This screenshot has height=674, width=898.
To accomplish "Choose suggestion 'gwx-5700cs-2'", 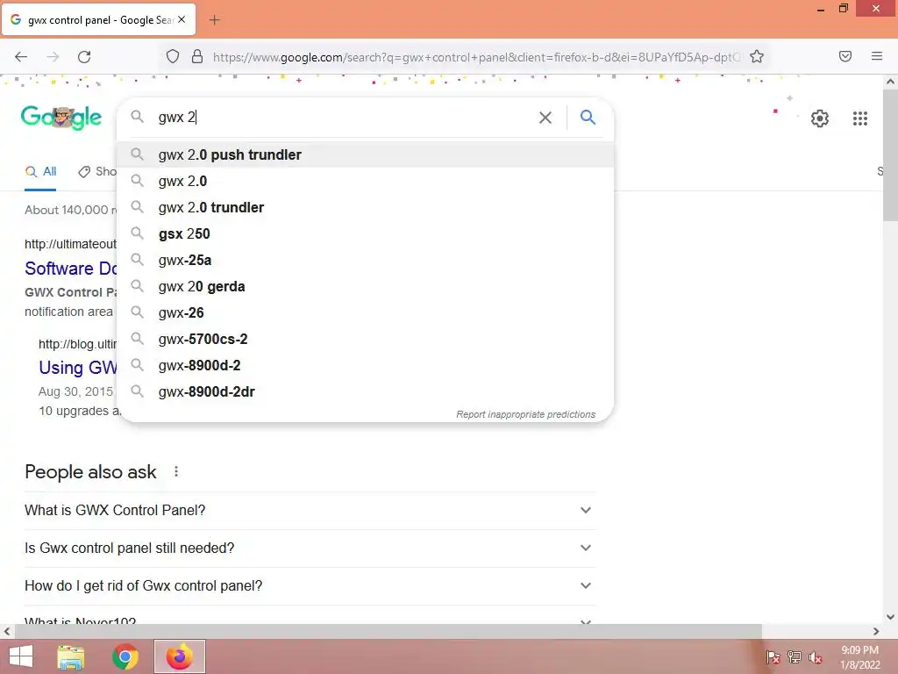I will point(365,340).
